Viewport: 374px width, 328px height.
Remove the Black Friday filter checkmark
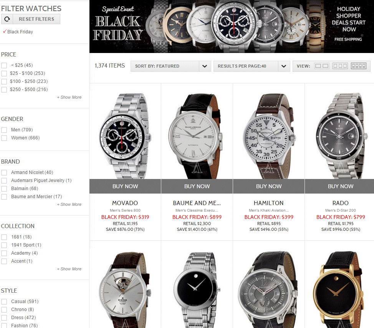click(x=5, y=31)
